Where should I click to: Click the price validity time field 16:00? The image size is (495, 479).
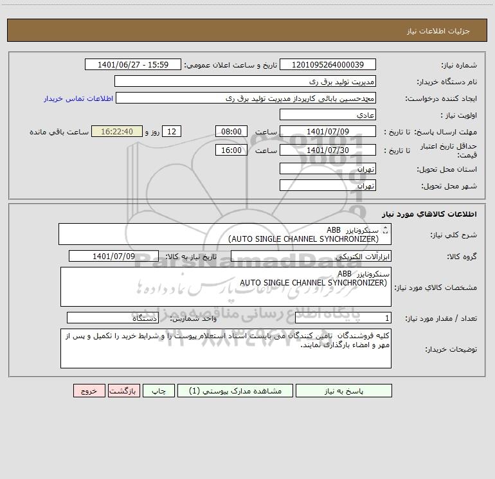click(x=231, y=150)
